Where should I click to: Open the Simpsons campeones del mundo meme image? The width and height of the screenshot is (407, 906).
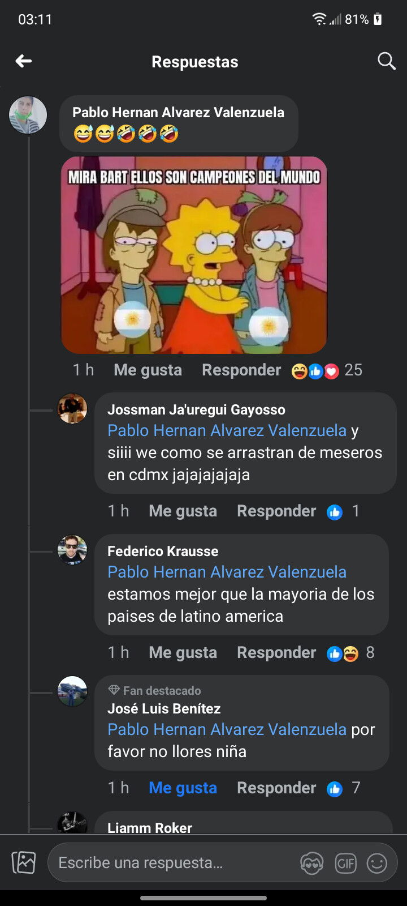[x=194, y=255]
